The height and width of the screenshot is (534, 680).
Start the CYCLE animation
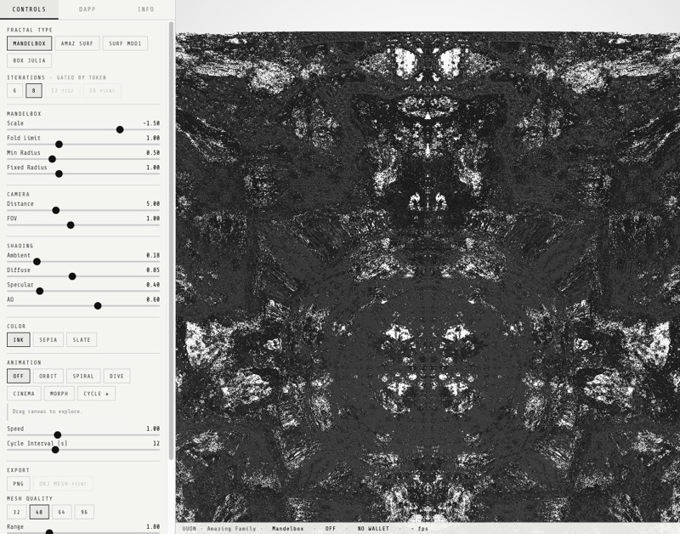pyautogui.click(x=96, y=394)
